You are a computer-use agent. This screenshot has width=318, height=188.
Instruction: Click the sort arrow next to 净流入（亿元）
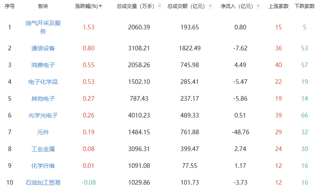pos(258,7)
